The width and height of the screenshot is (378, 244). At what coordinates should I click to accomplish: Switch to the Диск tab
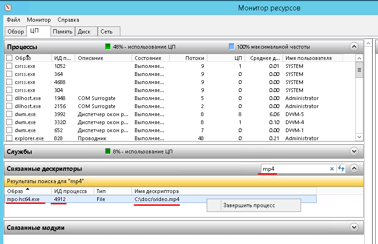coord(84,32)
